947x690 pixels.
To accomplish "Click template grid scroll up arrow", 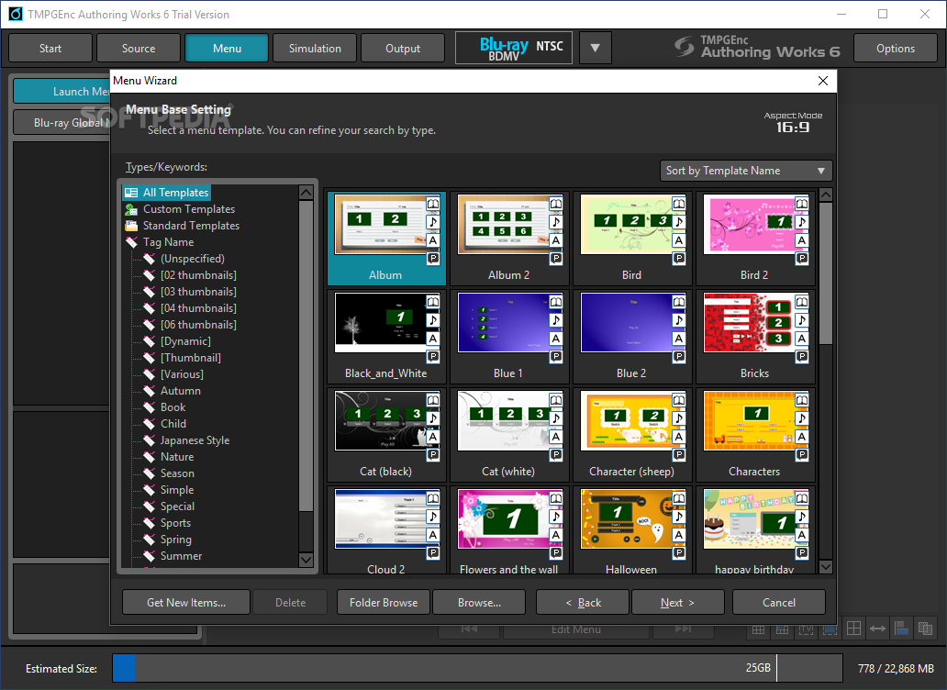I will click(x=826, y=195).
